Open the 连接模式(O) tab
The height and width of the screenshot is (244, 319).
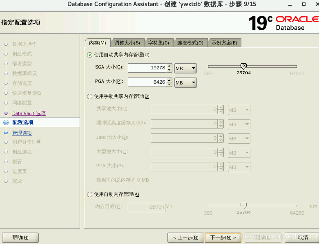click(190, 43)
